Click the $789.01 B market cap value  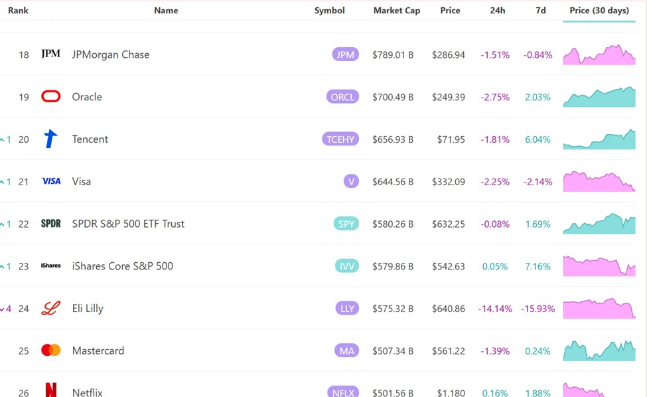[392, 55]
